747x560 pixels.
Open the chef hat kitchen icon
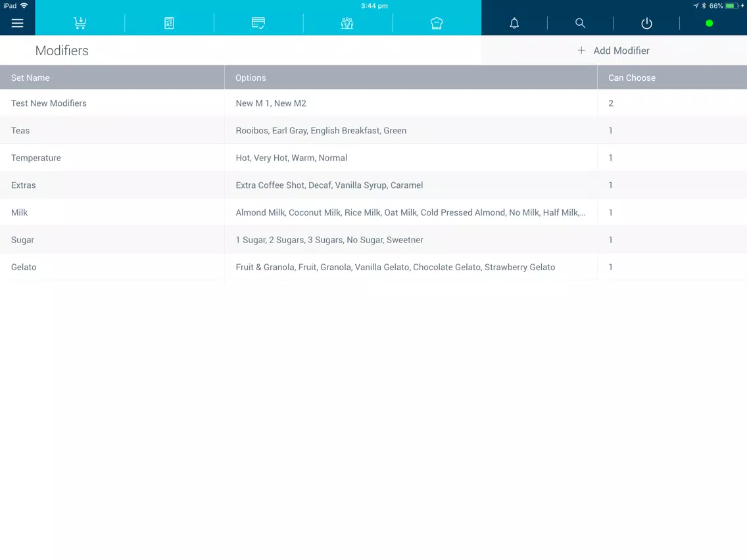437,23
